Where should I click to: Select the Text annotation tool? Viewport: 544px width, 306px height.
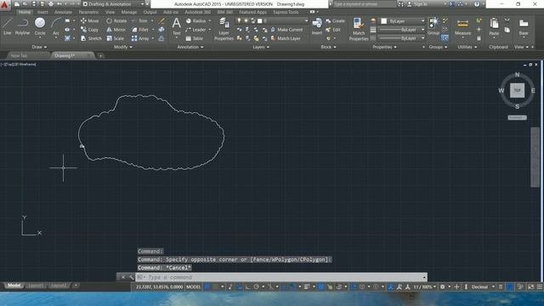(176, 26)
